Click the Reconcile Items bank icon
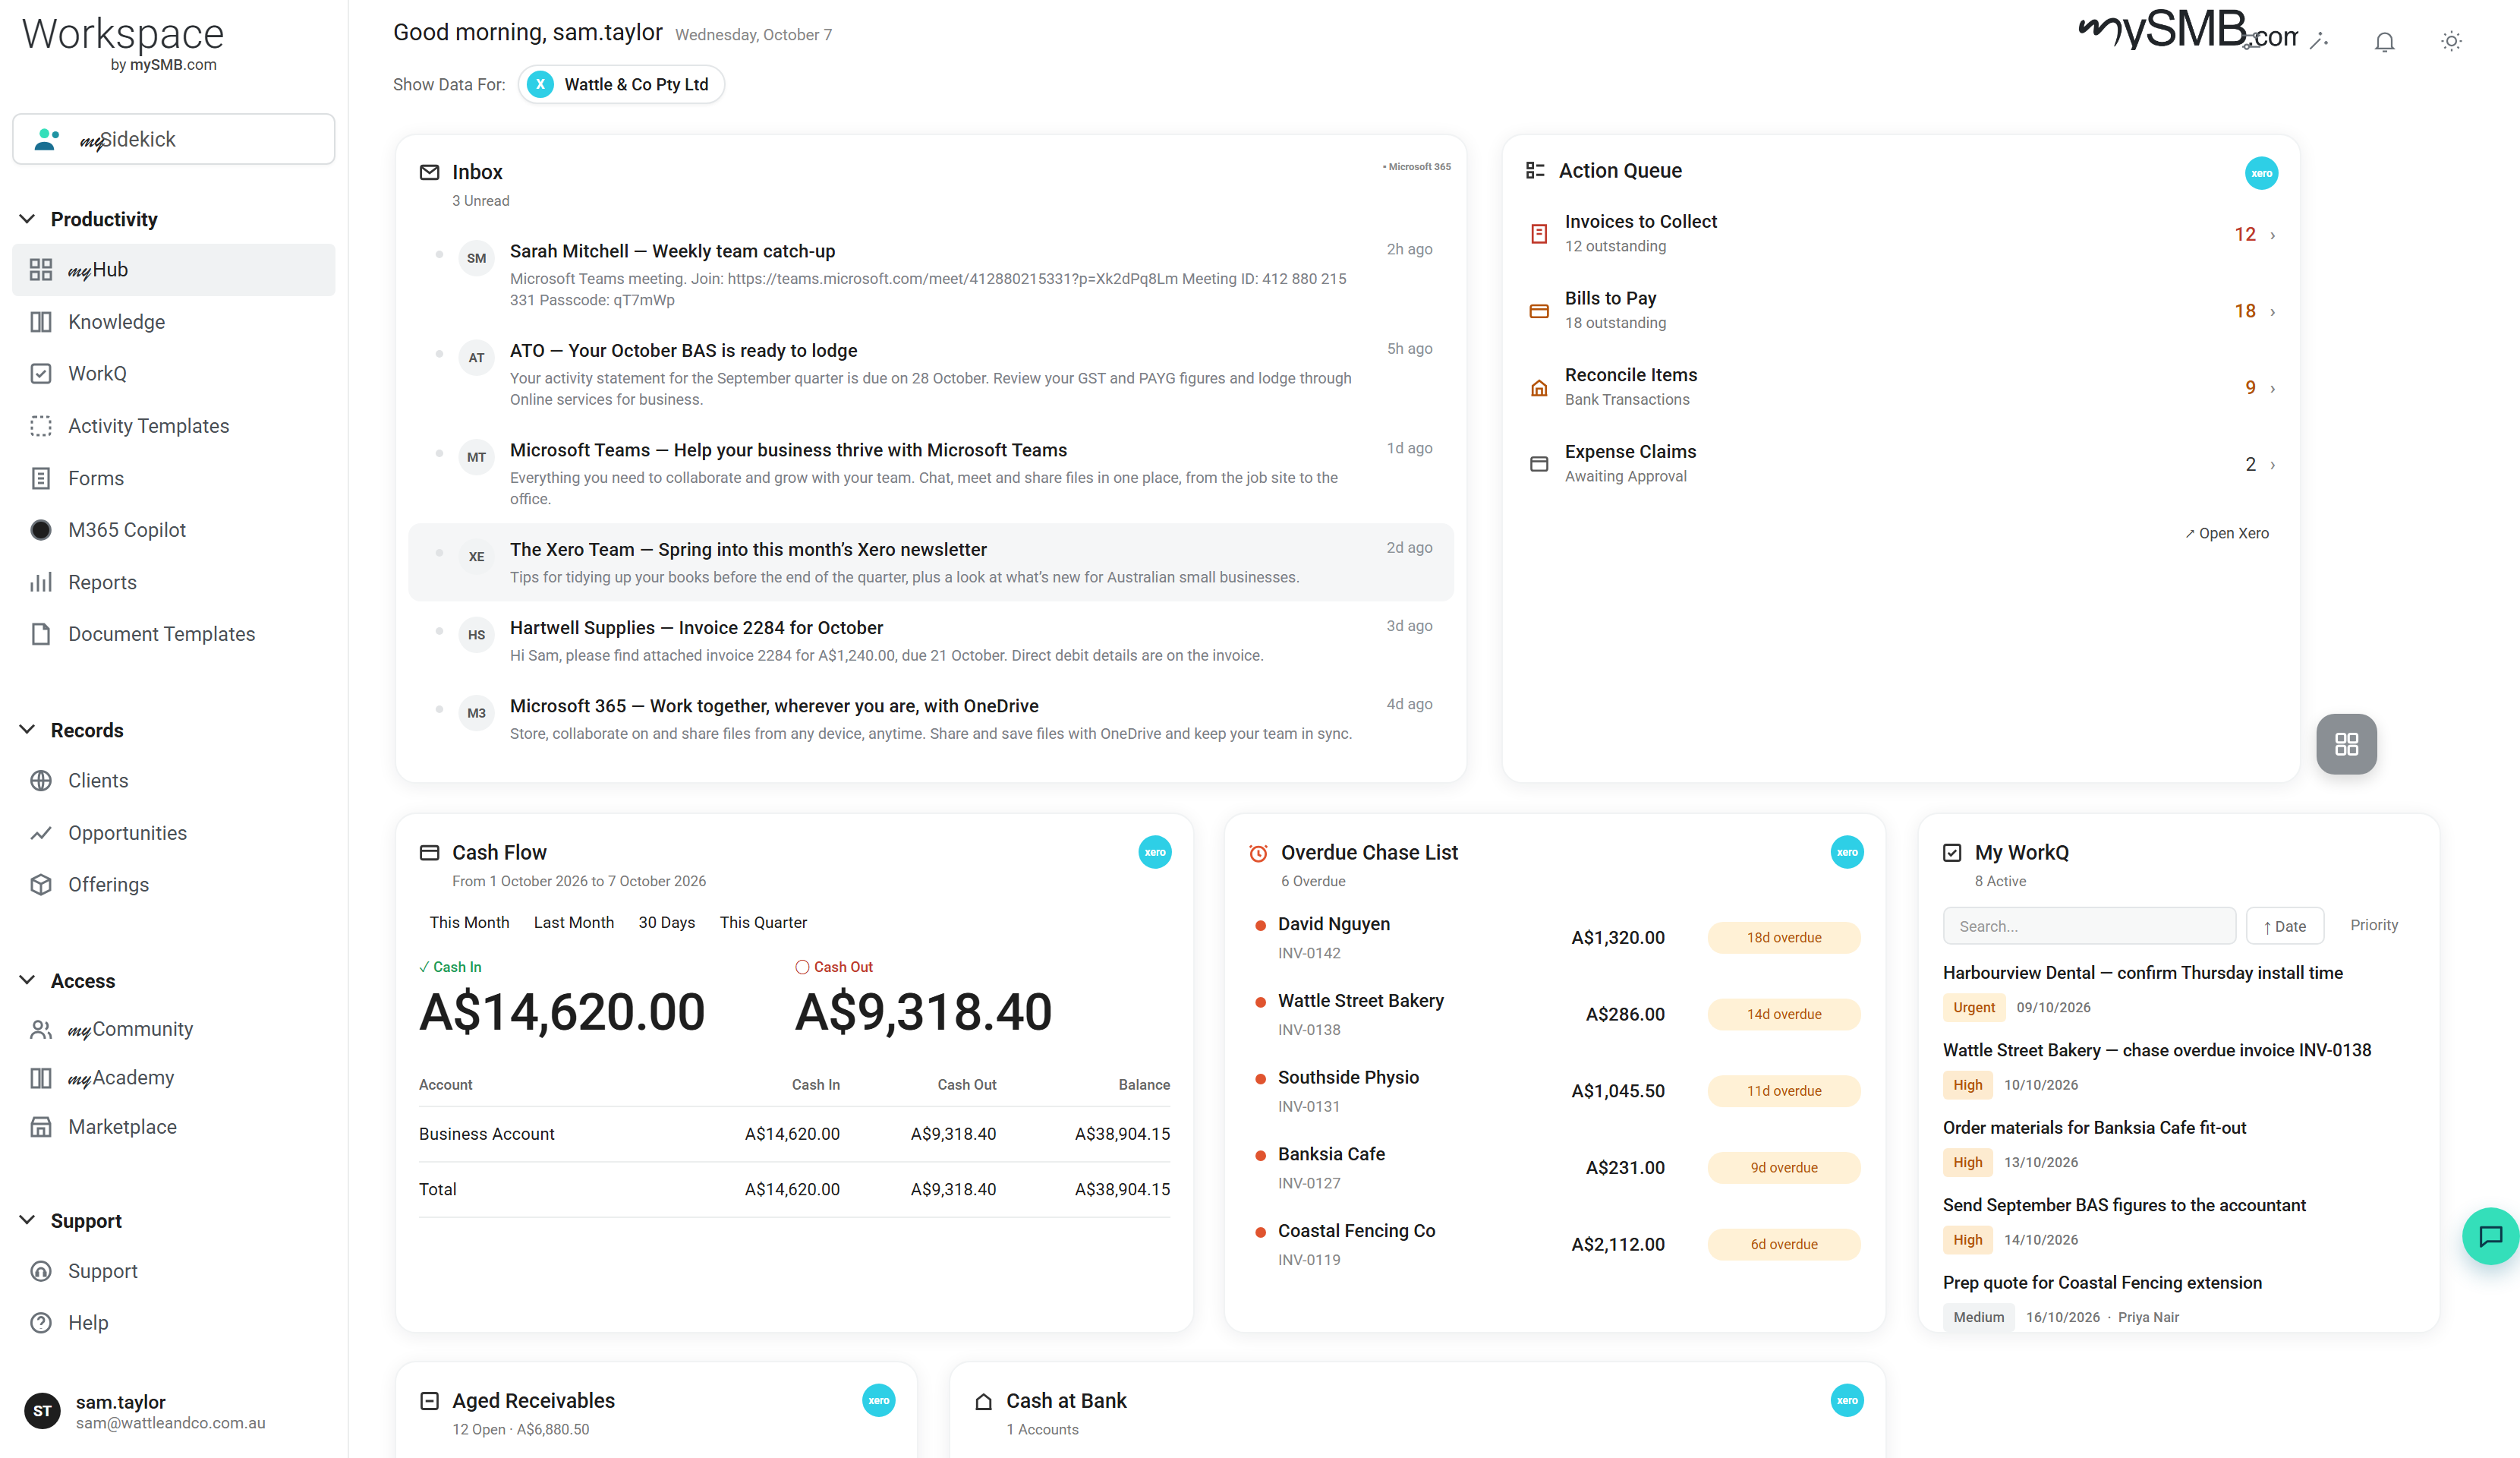 pos(1539,388)
